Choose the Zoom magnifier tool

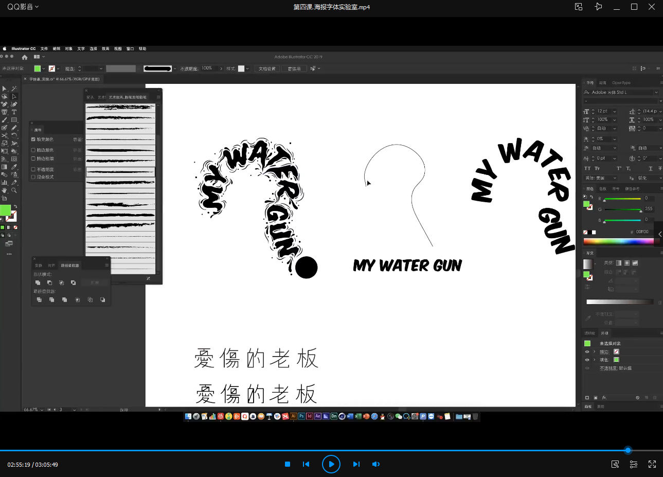coord(14,190)
